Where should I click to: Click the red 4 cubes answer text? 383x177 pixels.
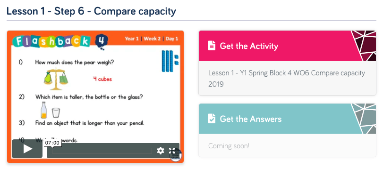[102, 79]
